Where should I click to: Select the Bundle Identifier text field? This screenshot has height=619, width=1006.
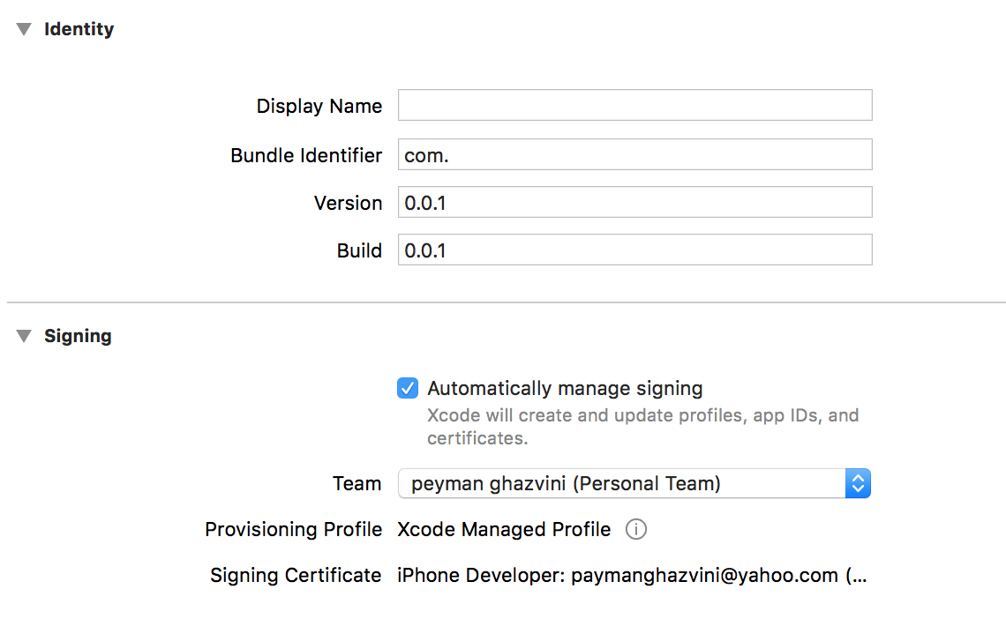634,154
